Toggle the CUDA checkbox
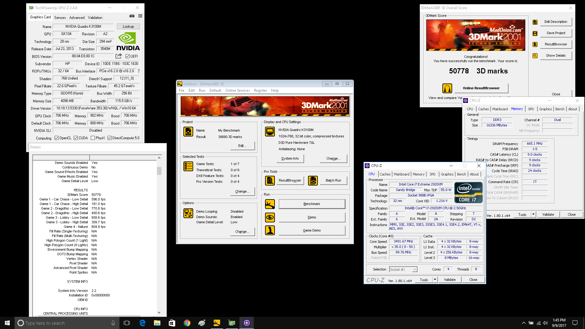This screenshot has height=329, width=585. pyautogui.click(x=76, y=138)
